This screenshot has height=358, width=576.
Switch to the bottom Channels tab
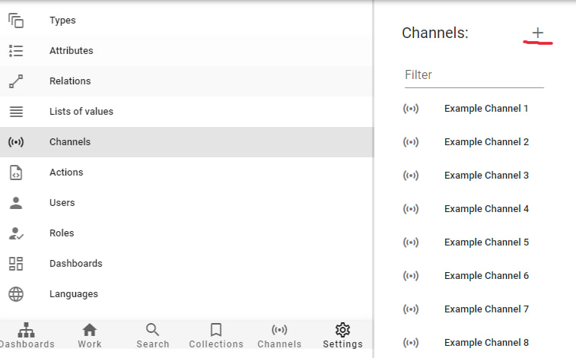pos(279,335)
